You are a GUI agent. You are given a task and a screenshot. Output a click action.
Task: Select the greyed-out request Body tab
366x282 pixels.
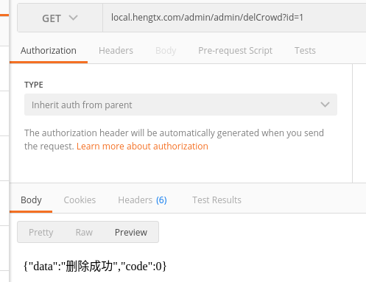pos(166,51)
